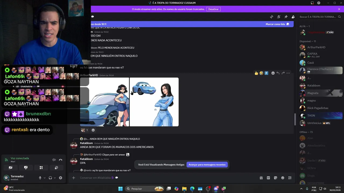This screenshot has height=193, width=344.
Task: Open notification settings bell icon
Action: [279, 17]
